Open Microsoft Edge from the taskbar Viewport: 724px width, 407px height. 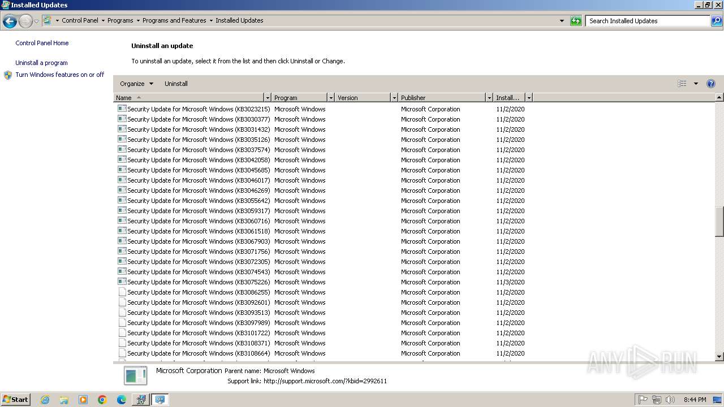pyautogui.click(x=122, y=400)
